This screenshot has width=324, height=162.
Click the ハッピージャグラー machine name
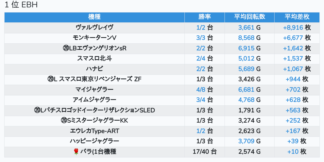coord(94,141)
